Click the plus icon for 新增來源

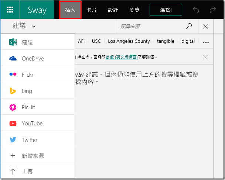pos(13,156)
